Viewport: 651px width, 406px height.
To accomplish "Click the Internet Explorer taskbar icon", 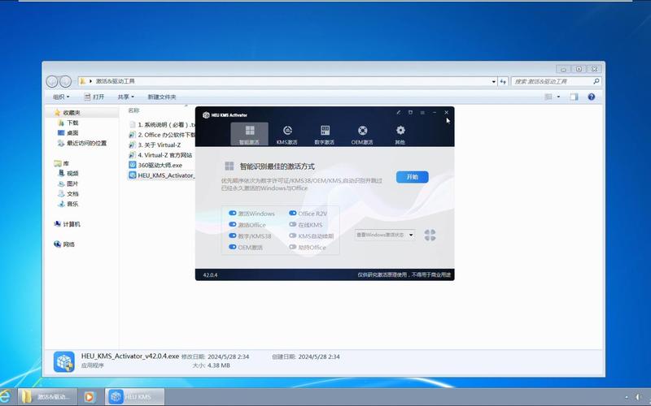I will tap(6, 396).
